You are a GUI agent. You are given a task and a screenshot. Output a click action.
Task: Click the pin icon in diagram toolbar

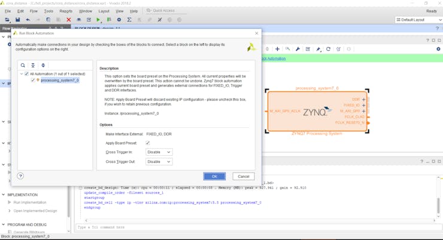318,49
